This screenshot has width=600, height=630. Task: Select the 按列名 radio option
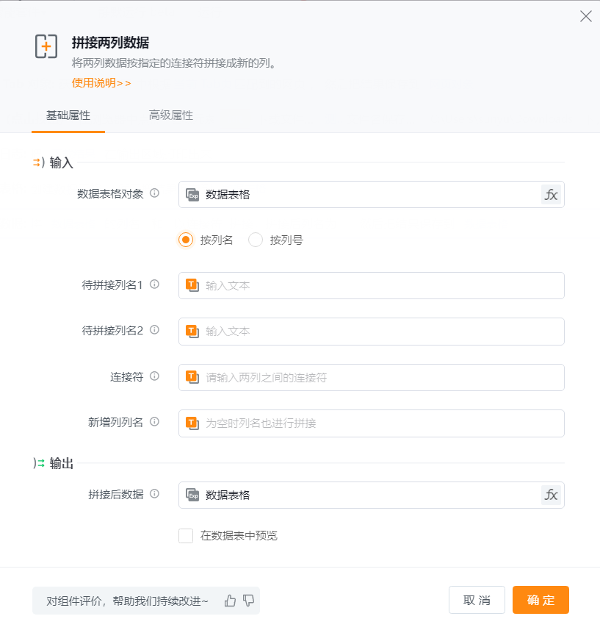coord(187,240)
